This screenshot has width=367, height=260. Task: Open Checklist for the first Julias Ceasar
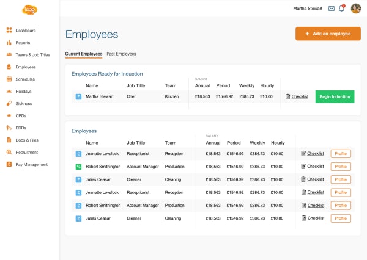tap(313, 179)
